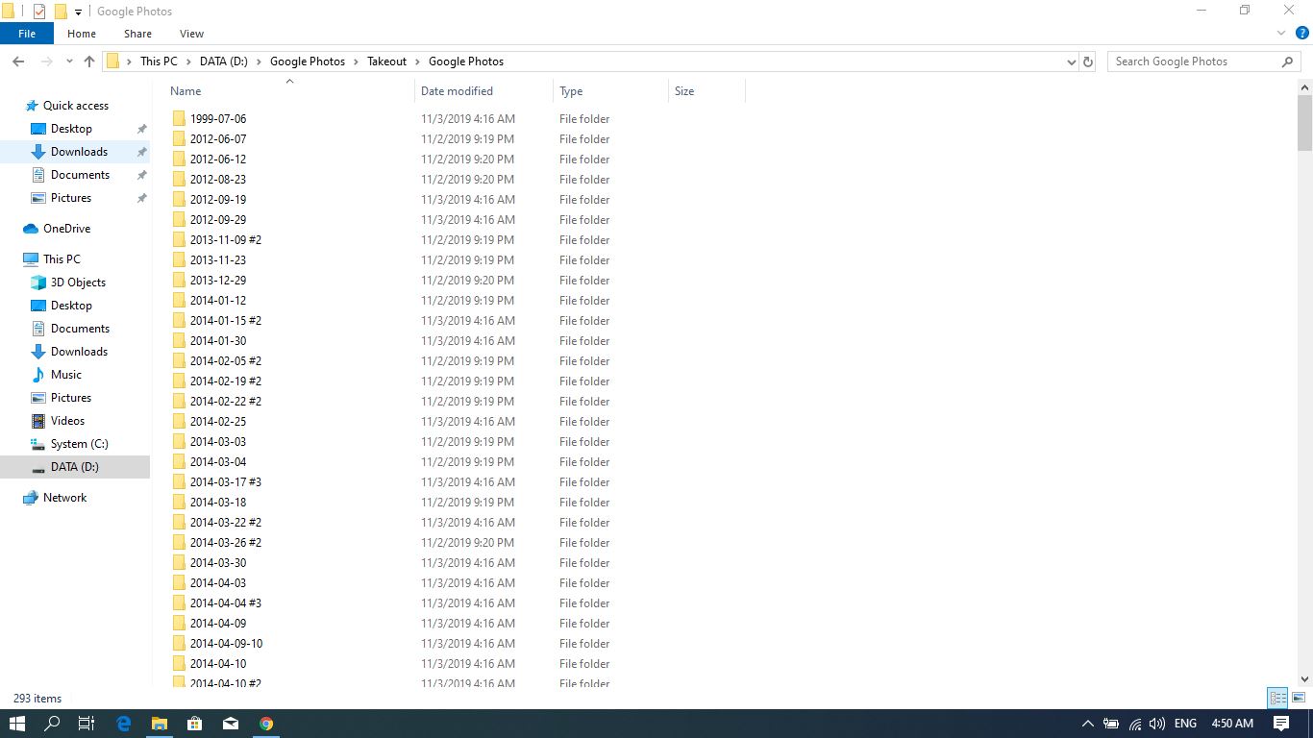Open the Windows Start menu
This screenshot has height=738, width=1313.
click(x=17, y=724)
